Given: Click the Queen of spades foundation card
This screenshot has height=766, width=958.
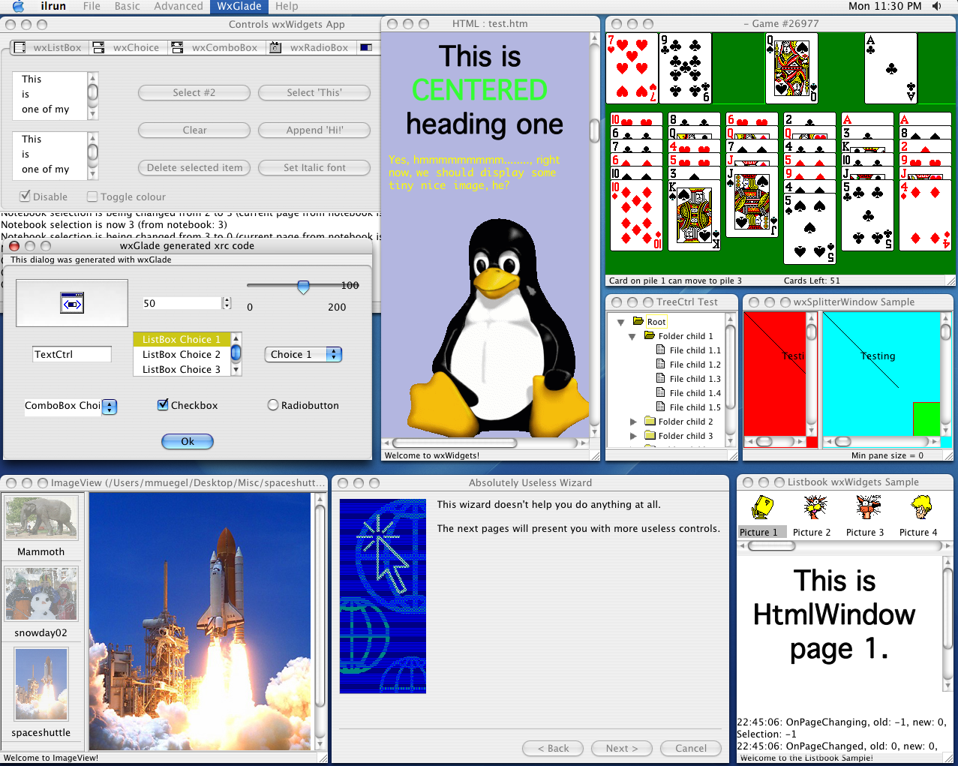Looking at the screenshot, I should pyautogui.click(x=791, y=68).
